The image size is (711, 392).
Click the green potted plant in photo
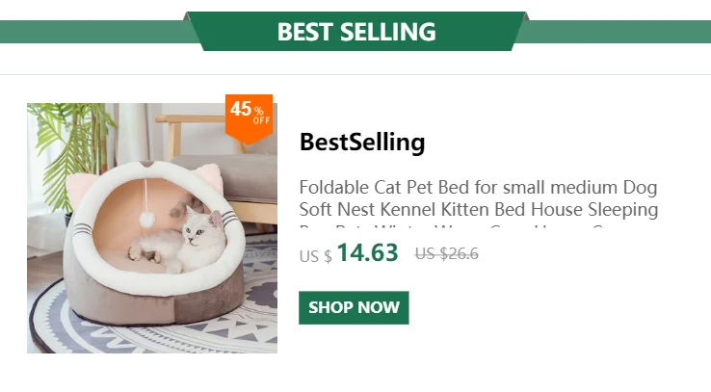72,156
